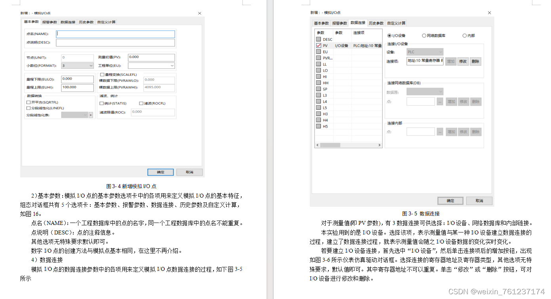Check the L3 parameter checkbox
The height and width of the screenshot is (299, 551).
tap(318, 95)
